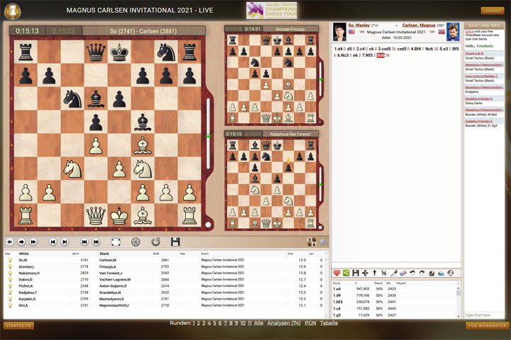Click the Meltwater Champions Chess Tour banner
511x340 pixels.
(272, 11)
